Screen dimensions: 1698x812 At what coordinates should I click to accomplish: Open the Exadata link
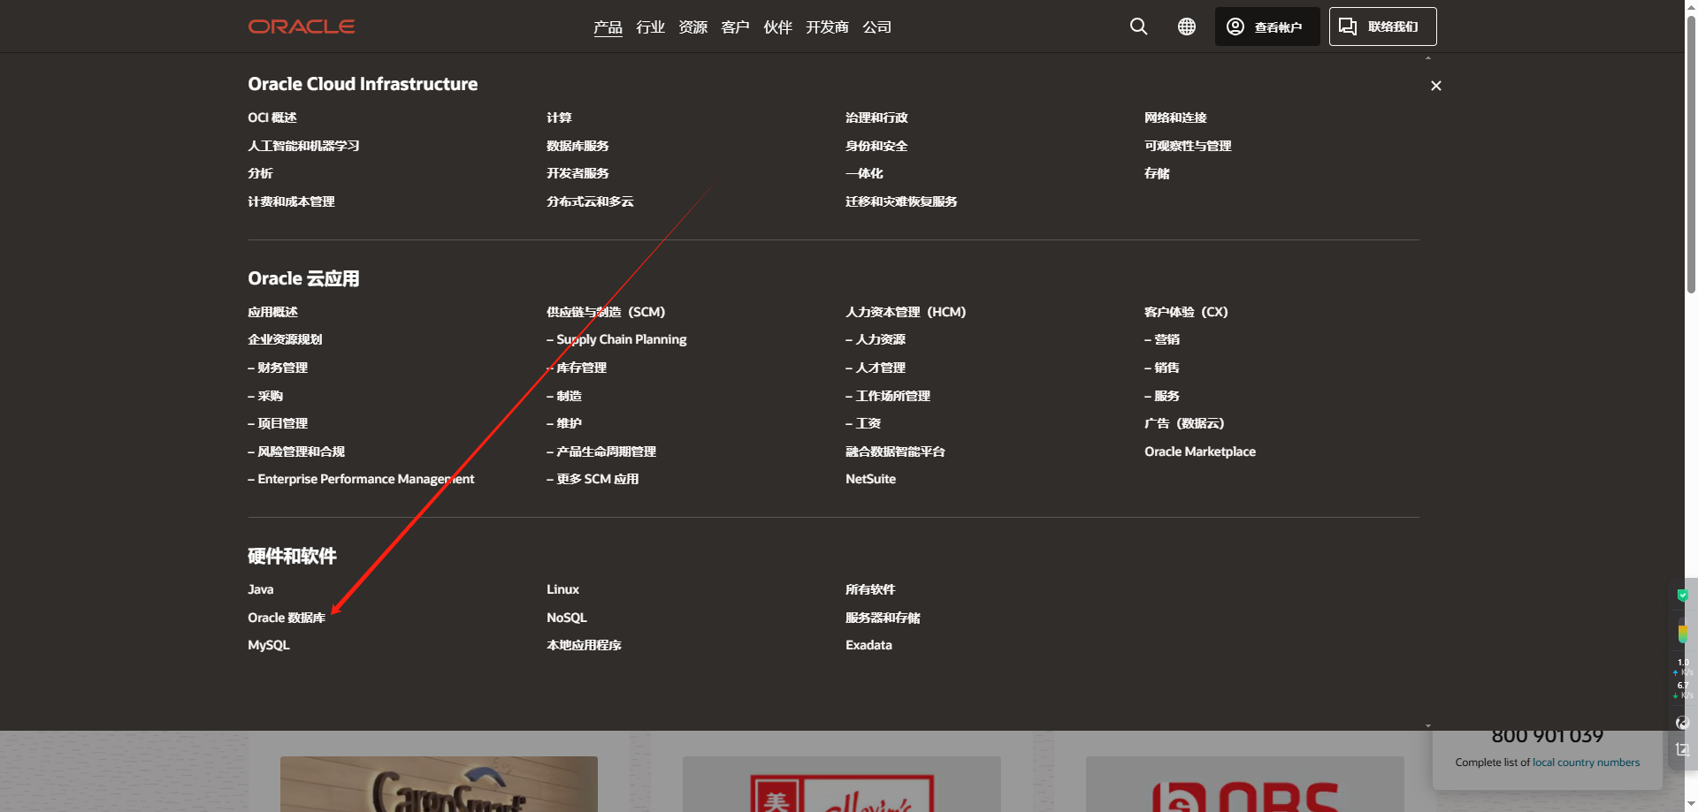(x=868, y=645)
